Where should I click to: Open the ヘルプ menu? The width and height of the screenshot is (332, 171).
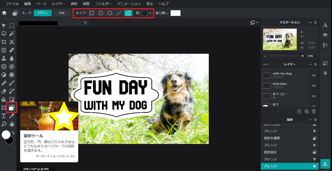coord(163,4)
